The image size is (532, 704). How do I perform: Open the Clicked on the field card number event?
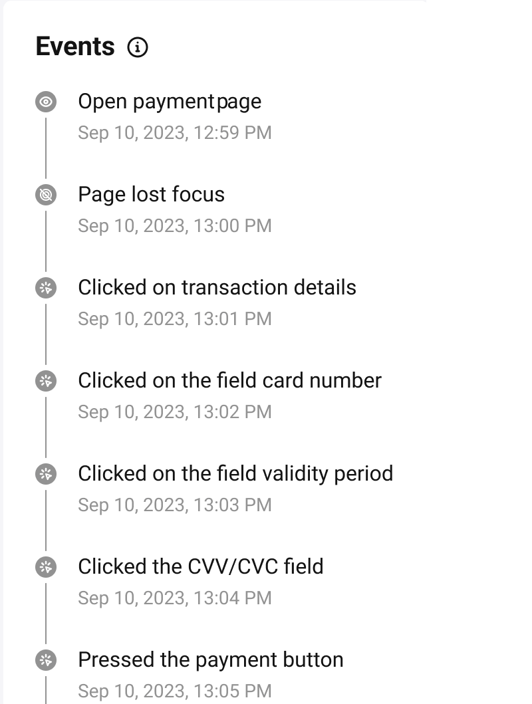pos(229,381)
